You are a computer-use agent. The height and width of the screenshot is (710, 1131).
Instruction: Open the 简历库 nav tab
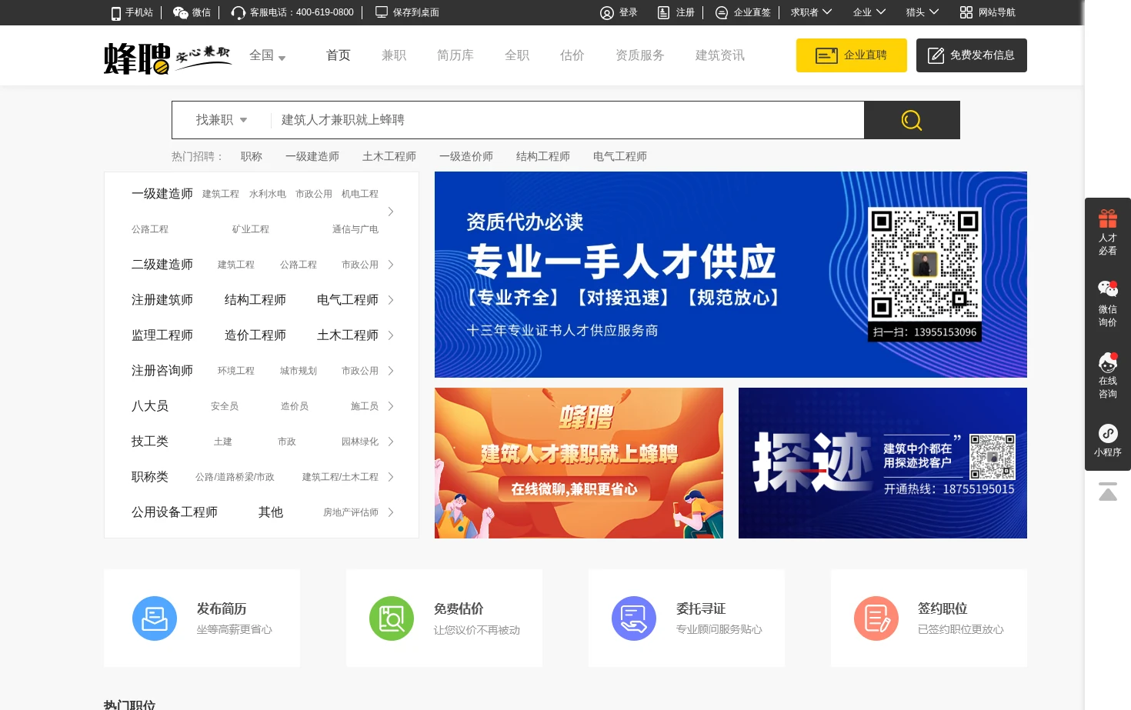(x=455, y=55)
